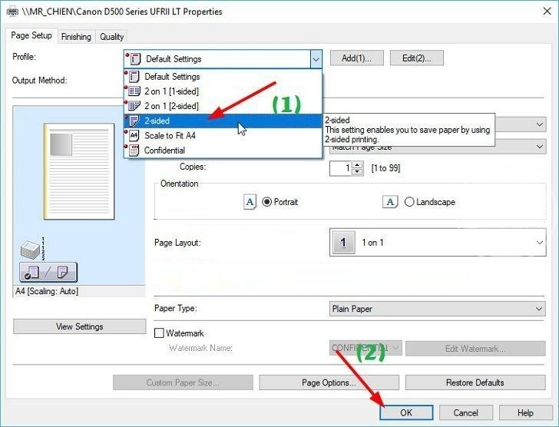Viewport: 559px width, 427px height.
Task: Expand the Page Size dropdown arrow
Action: coord(540,124)
